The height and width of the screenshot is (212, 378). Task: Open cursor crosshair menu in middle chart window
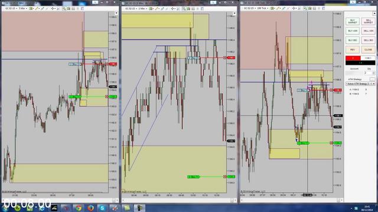172,8
